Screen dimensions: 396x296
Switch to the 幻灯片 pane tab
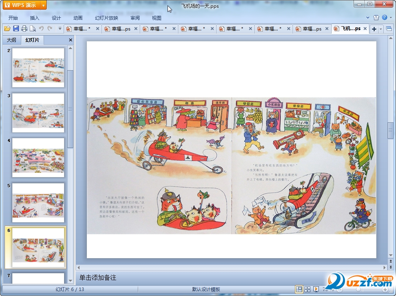click(x=32, y=40)
